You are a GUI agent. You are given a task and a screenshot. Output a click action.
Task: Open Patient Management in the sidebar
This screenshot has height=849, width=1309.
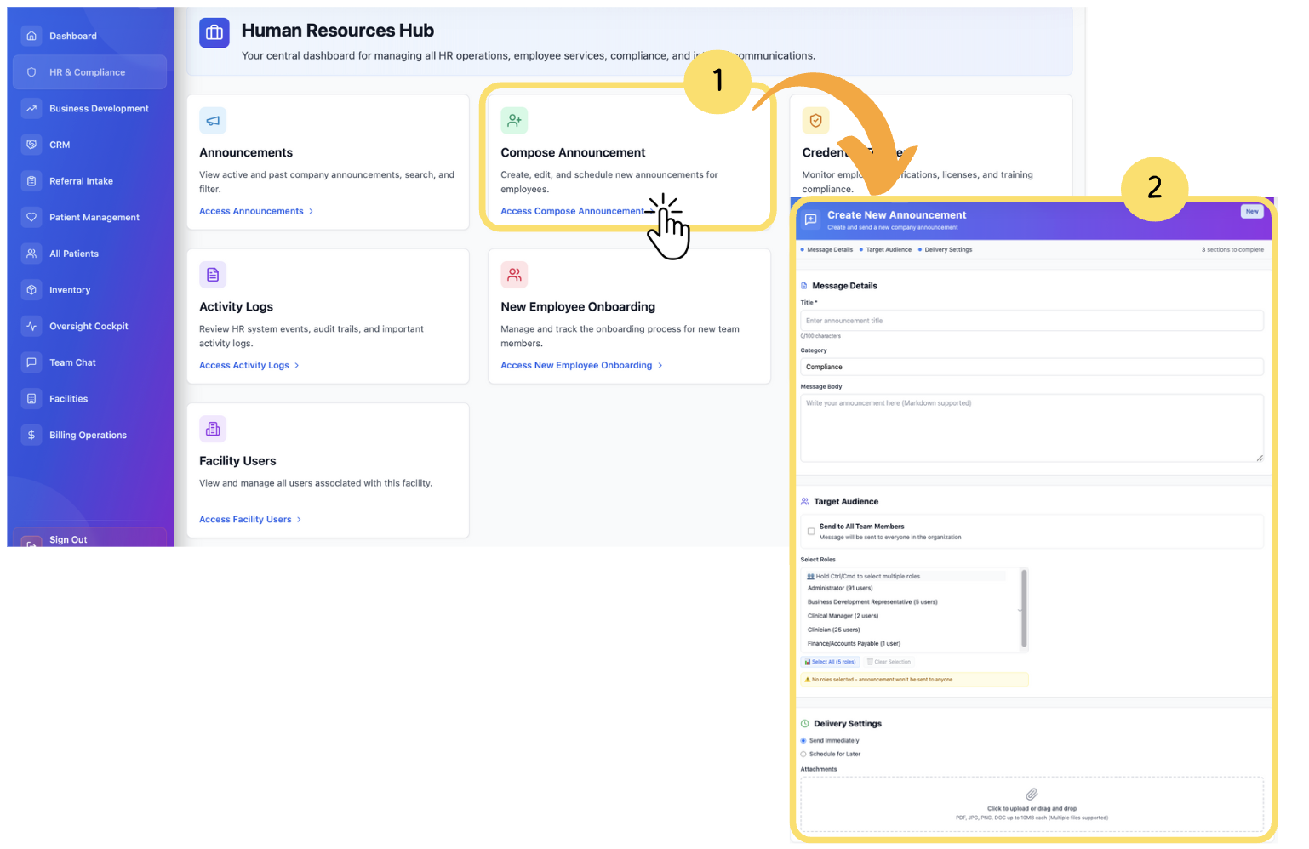[x=94, y=218]
